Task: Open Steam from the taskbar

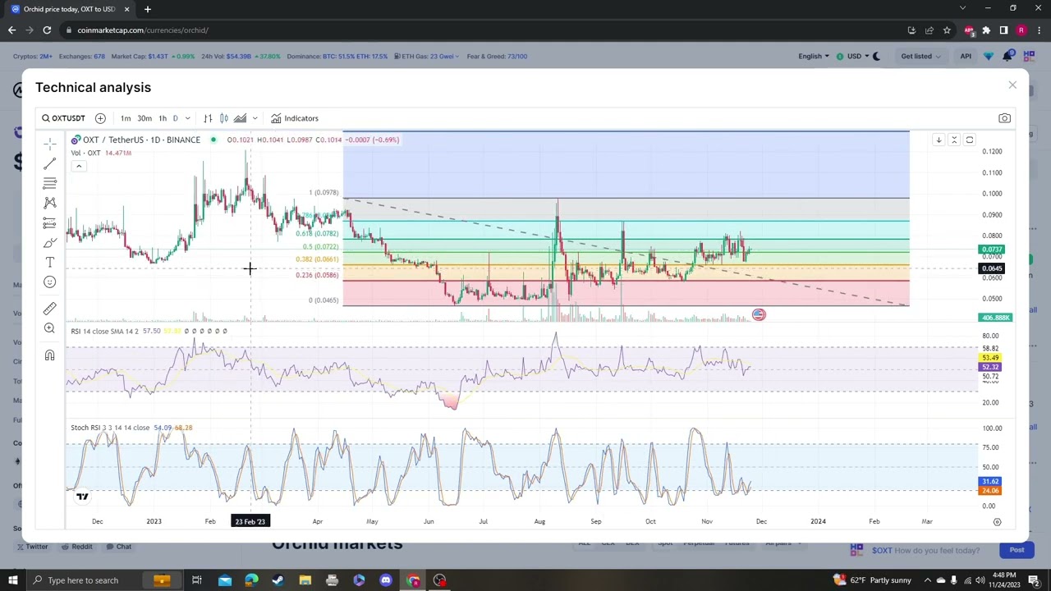Action: (278, 580)
